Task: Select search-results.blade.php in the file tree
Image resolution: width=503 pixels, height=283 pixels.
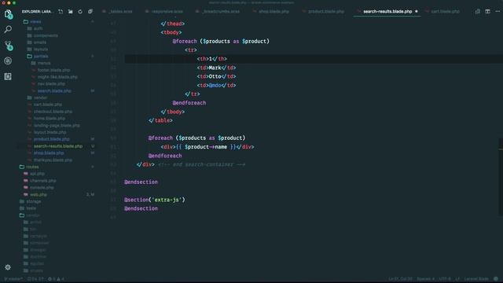Action: 58,146
